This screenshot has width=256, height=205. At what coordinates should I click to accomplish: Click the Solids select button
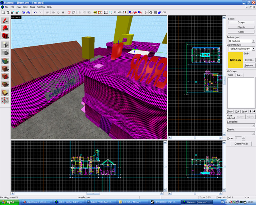pyautogui.click(x=241, y=32)
